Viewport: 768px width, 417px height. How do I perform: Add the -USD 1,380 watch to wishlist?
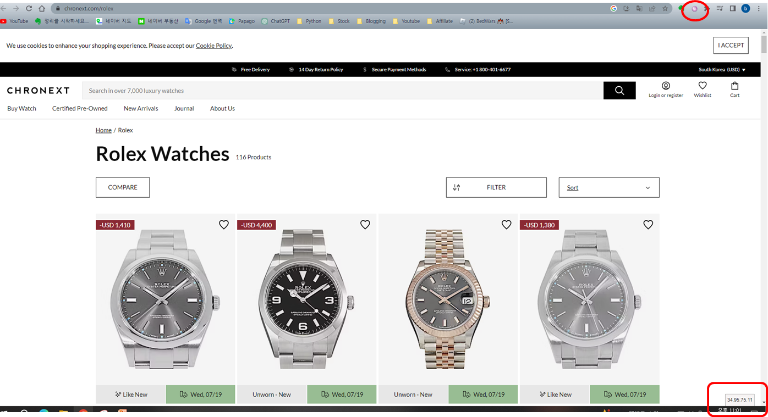point(648,225)
